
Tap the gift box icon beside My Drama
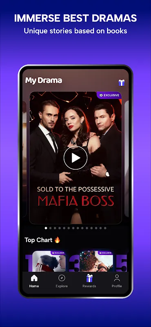(x=122, y=83)
